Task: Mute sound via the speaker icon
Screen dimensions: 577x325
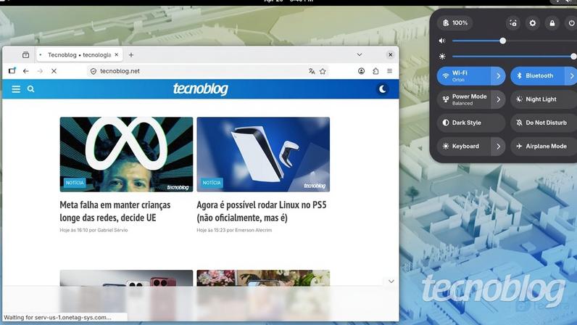Action: [x=442, y=41]
